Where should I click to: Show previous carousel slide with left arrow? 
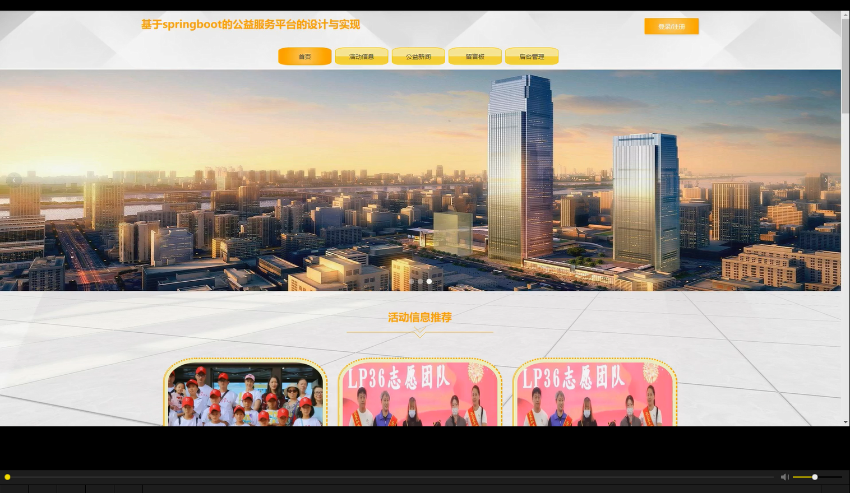tap(14, 180)
